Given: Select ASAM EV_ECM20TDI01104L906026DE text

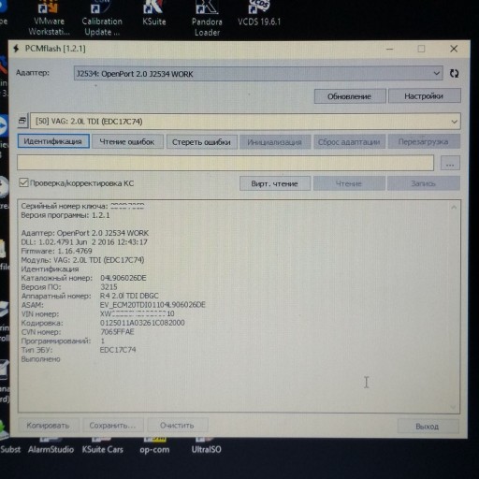Looking at the screenshot, I should click(x=152, y=305).
